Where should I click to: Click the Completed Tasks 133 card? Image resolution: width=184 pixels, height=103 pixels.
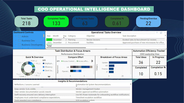(x=56, y=22)
